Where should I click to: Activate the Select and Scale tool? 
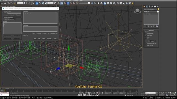pos(43,3)
